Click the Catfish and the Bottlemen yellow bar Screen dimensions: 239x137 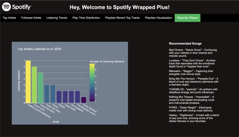(x=28, y=82)
